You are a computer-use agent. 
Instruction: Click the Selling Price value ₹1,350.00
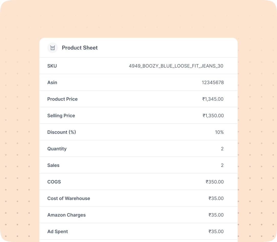coord(213,116)
